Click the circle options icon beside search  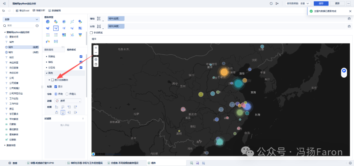pyautogui.click(x=37, y=26)
